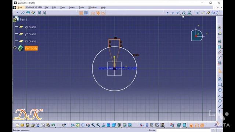Click Save floppy disk icon
Image resolution: width=235 pixels, height=132 pixels.
pyautogui.click(x=28, y=125)
